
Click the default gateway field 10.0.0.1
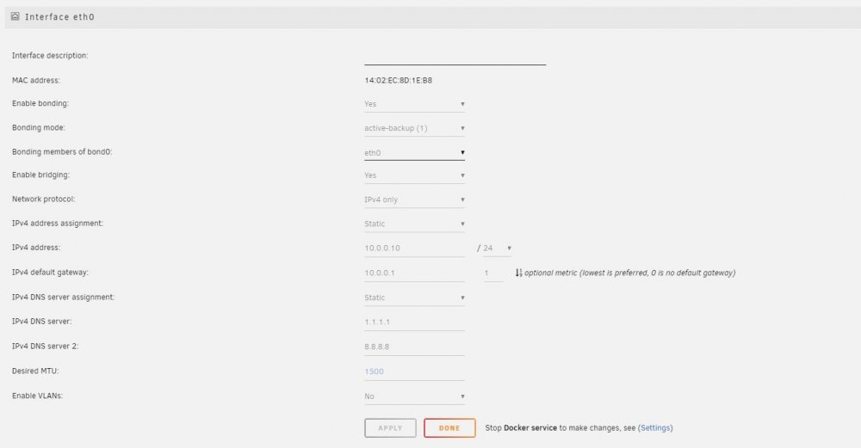click(x=414, y=273)
